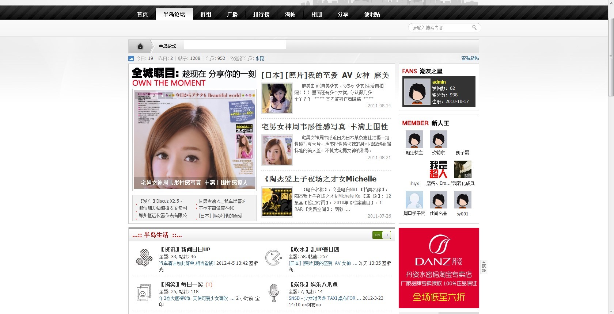Toggle the 半岛生活 section ON switch

[382, 235]
